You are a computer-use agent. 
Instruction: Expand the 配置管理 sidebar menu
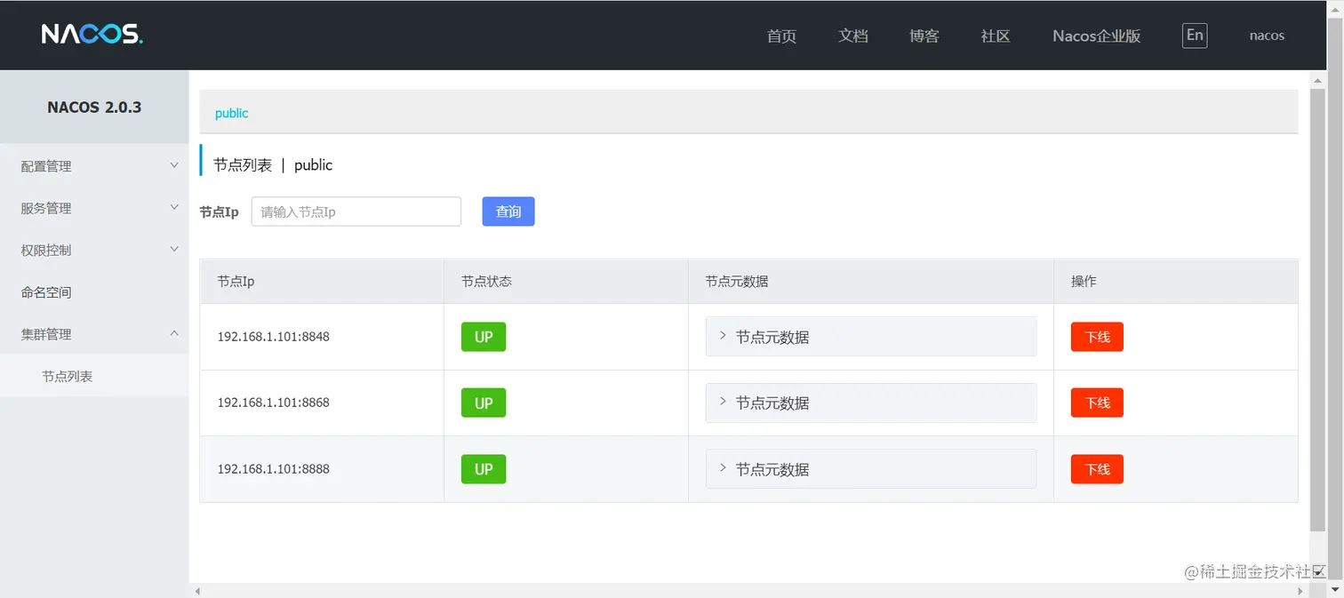click(94, 166)
